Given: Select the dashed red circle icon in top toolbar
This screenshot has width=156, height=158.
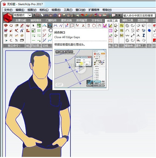Looking at the screenshot, I should click(37, 15).
